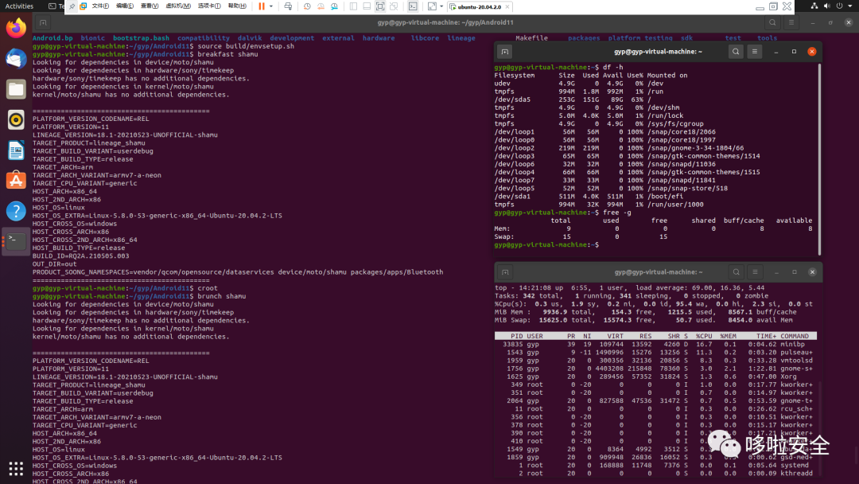The width and height of the screenshot is (859, 484).
Task: Click the thumbnail bar layout icon
Action: 367,6
